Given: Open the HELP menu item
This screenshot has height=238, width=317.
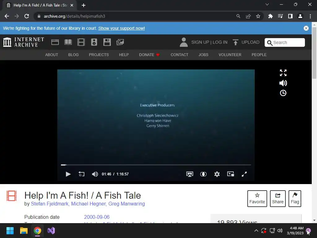Looking at the screenshot, I should pos(124,55).
